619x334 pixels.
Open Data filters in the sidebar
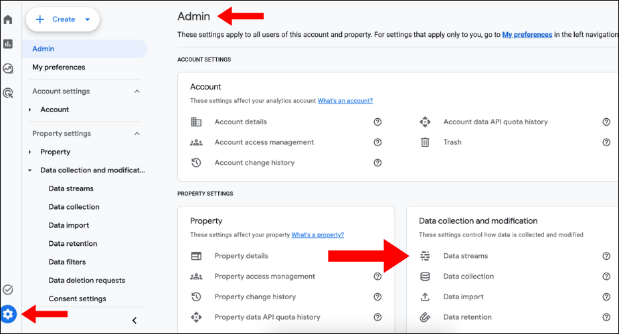point(67,262)
